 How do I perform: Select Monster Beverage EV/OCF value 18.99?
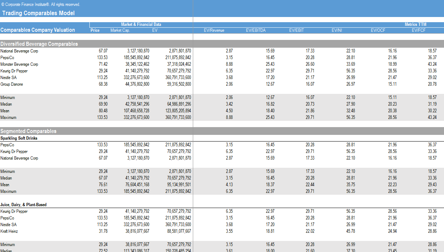(x=392, y=64)
